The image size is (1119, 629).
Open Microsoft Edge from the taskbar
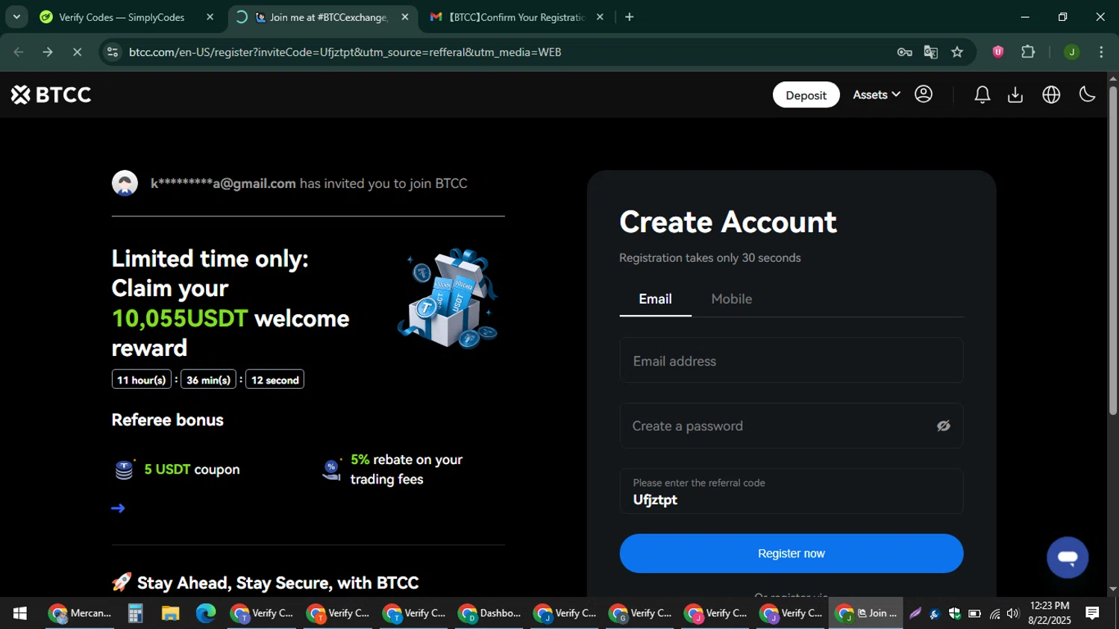pyautogui.click(x=206, y=613)
